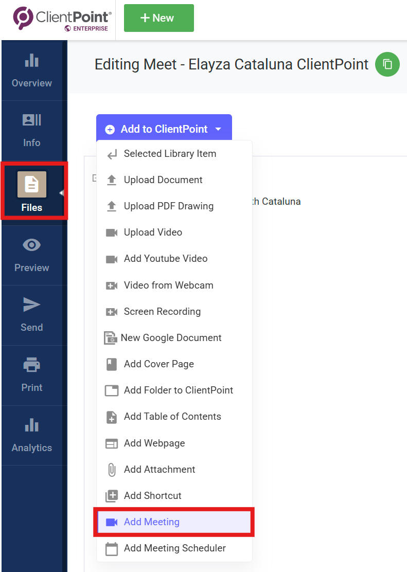The height and width of the screenshot is (572, 407).
Task: Go to the Send sidebar section
Action: [32, 315]
